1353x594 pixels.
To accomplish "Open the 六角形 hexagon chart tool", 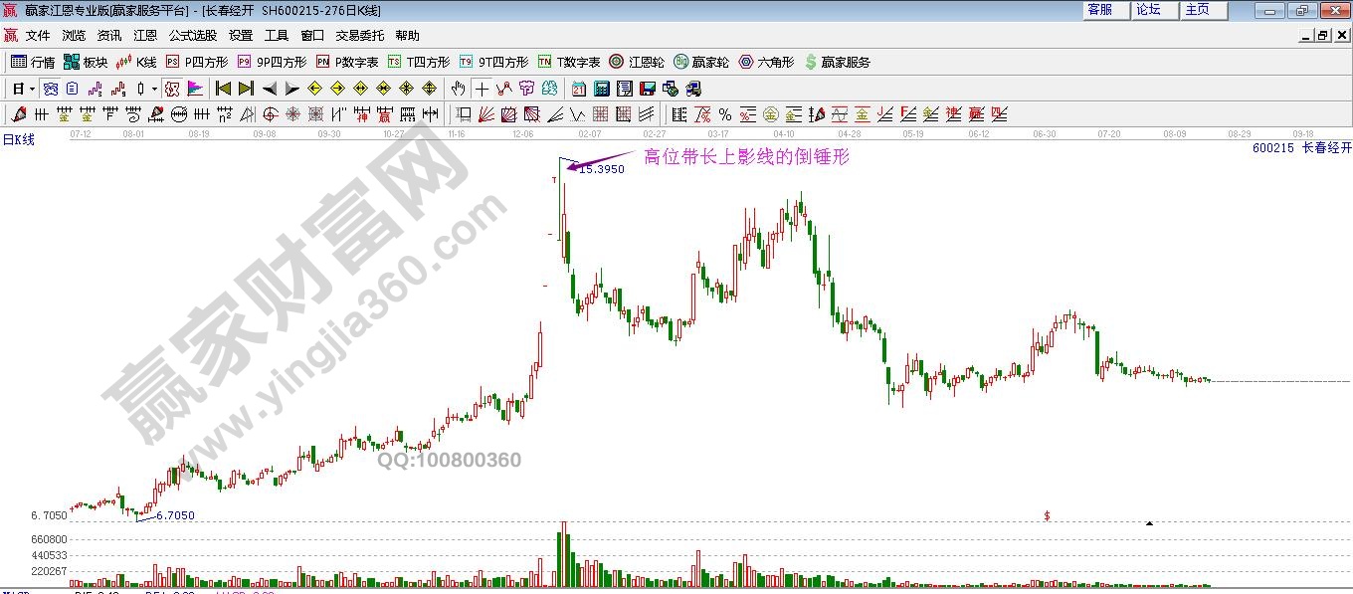I will [766, 62].
